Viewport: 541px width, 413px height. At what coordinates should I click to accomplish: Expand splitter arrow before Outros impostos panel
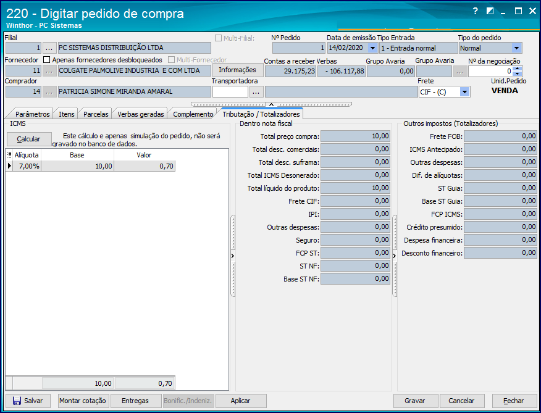[395, 256]
